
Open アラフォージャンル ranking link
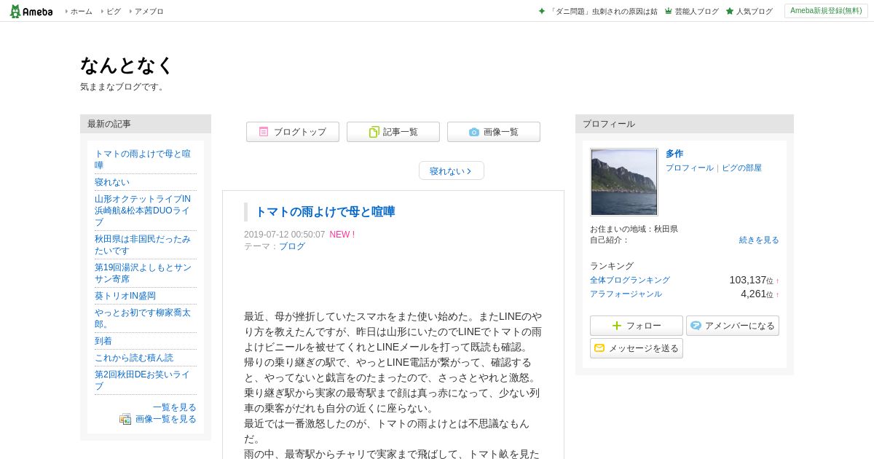tap(626, 294)
